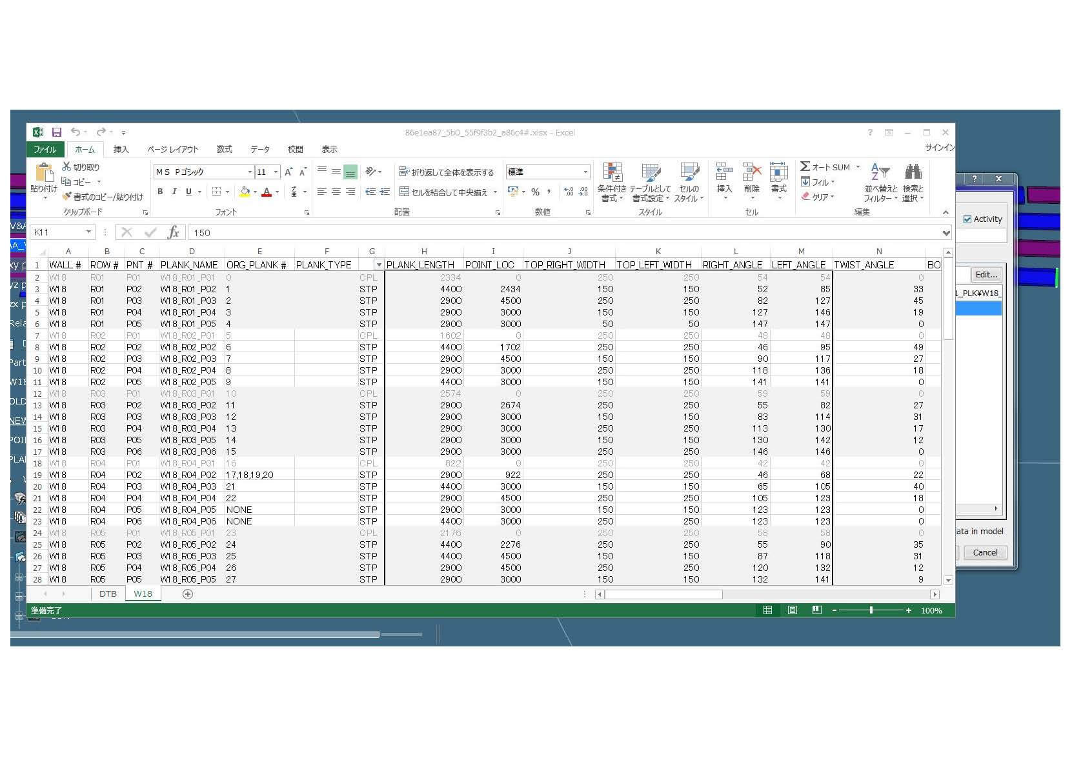
Task: Open the Data (データ) ribbon tab
Action: tap(260, 149)
